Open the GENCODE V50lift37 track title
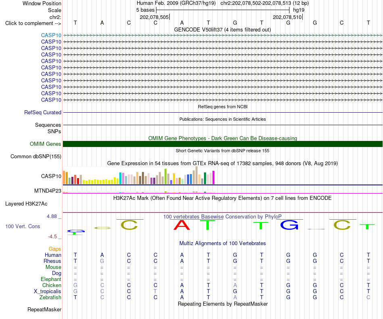Viewport: 383px width, 319px height. (x=222, y=29)
